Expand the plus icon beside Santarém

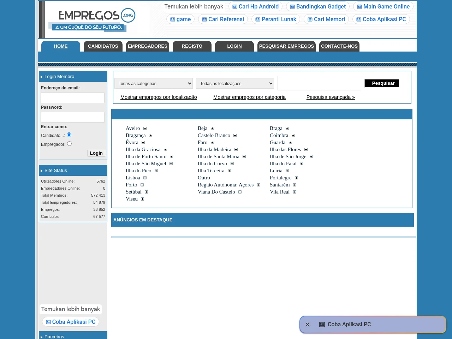pyautogui.click(x=295, y=185)
